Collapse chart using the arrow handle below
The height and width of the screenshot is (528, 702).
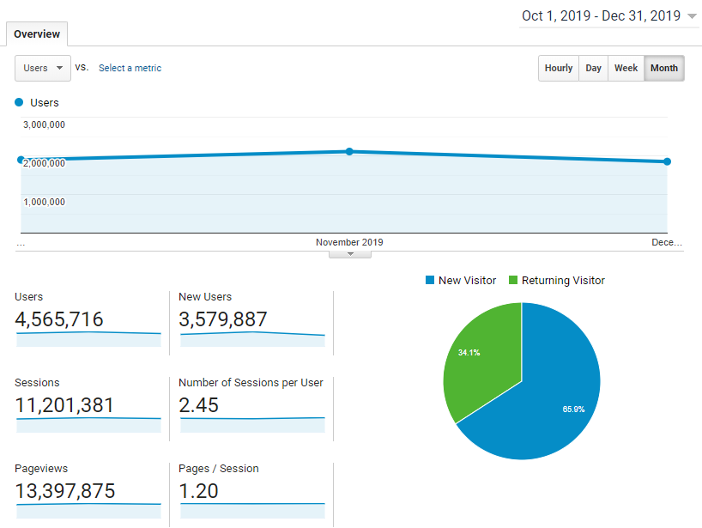point(349,253)
